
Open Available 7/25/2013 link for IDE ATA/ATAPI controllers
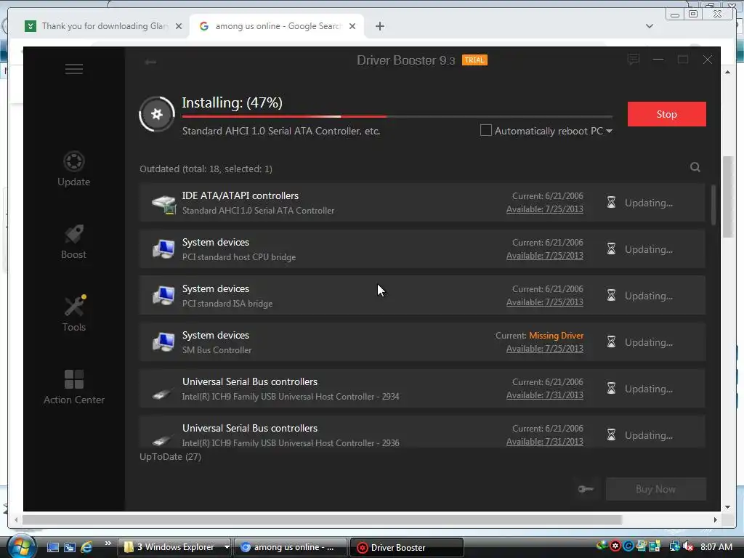(545, 209)
